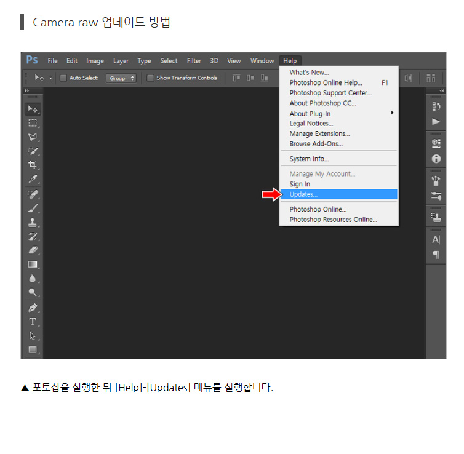Enable the Auto-Select checkbox
Viewport: 464px width, 454px height.
tap(63, 78)
